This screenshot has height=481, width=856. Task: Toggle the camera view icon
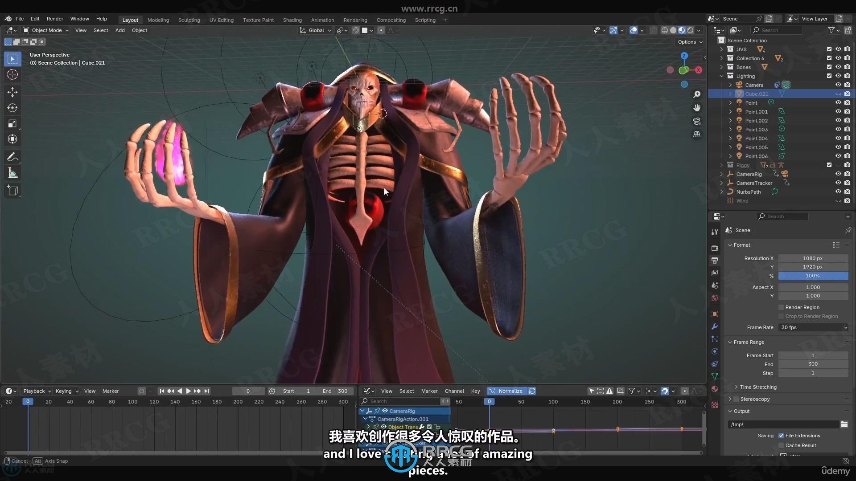point(697,121)
